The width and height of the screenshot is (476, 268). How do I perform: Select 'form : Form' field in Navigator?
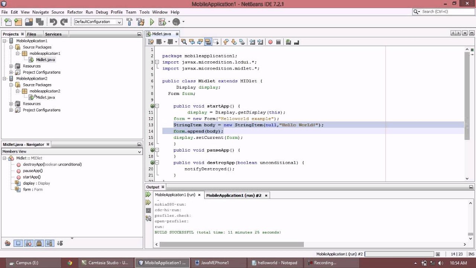(33, 189)
